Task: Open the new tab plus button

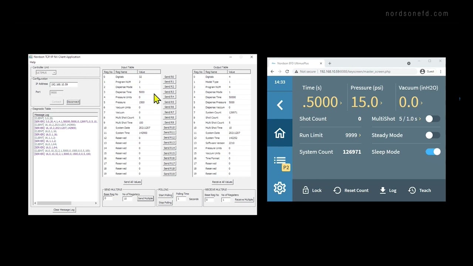Action: click(x=330, y=64)
